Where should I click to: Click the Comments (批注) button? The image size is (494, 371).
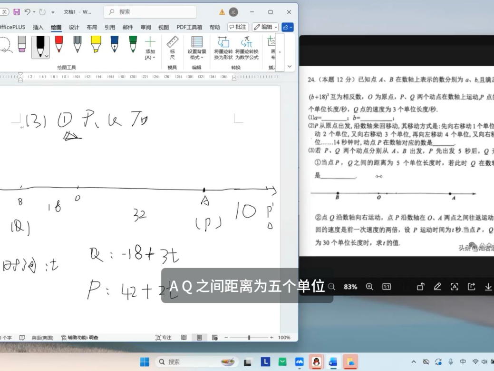pos(238,27)
